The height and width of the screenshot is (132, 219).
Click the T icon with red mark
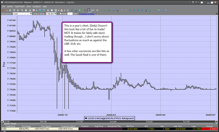(44, 10)
